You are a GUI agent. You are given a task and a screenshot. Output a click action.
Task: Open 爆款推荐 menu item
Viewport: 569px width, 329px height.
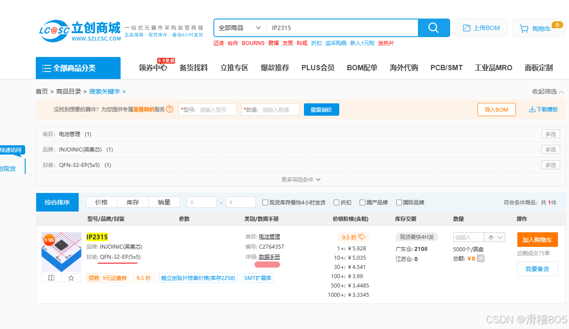pos(275,68)
